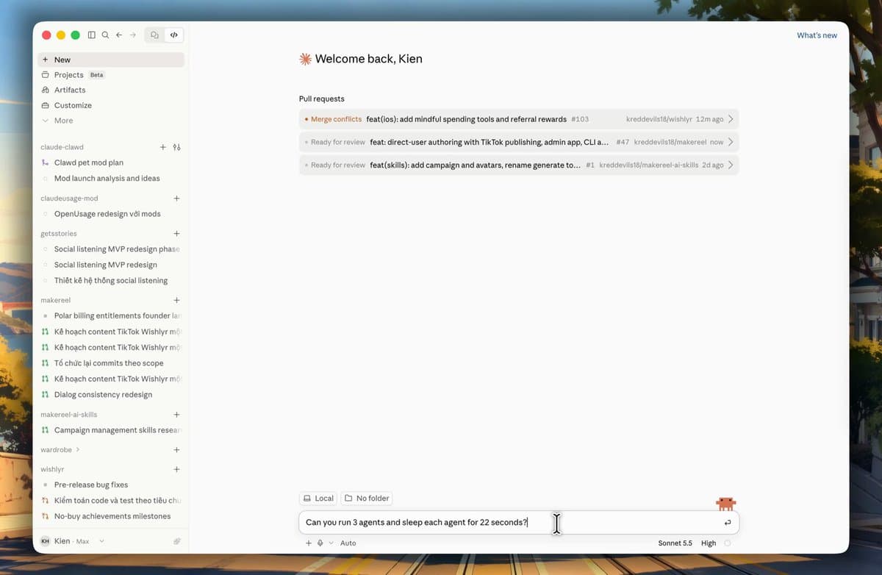
Task: Activate microphone voice input
Action: 320,543
